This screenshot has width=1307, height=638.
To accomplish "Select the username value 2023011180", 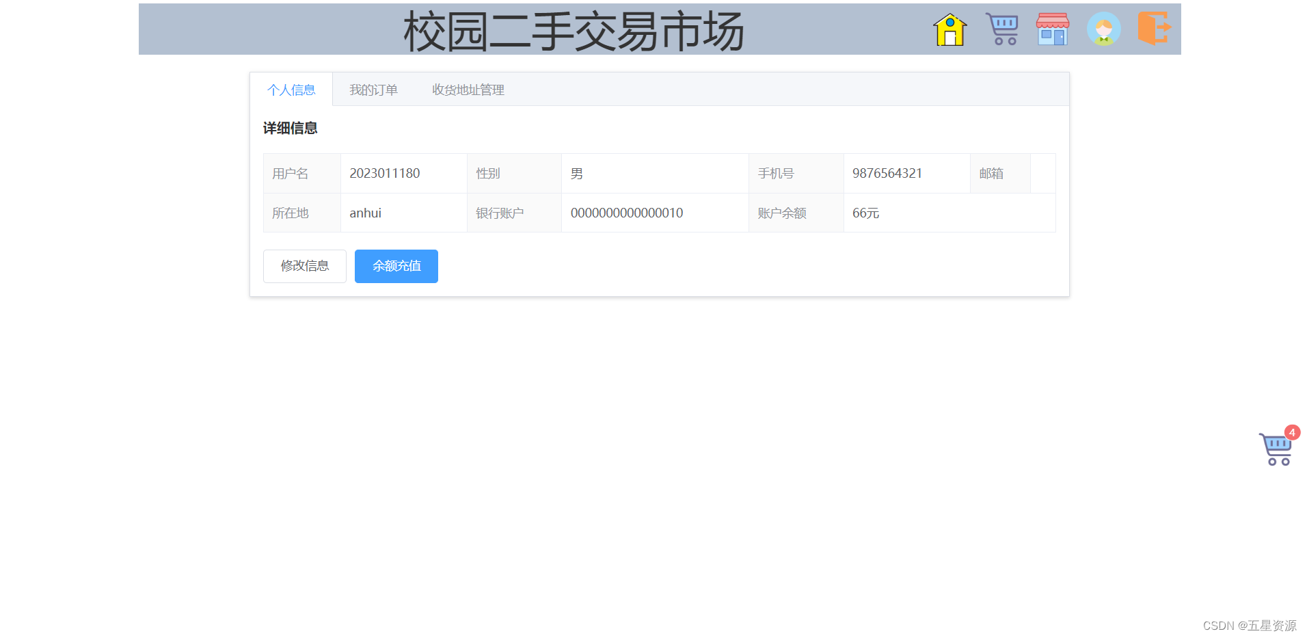I will 385,173.
